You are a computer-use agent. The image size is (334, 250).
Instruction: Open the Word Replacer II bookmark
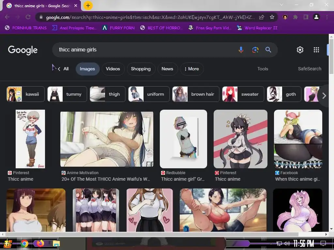tap(257, 28)
